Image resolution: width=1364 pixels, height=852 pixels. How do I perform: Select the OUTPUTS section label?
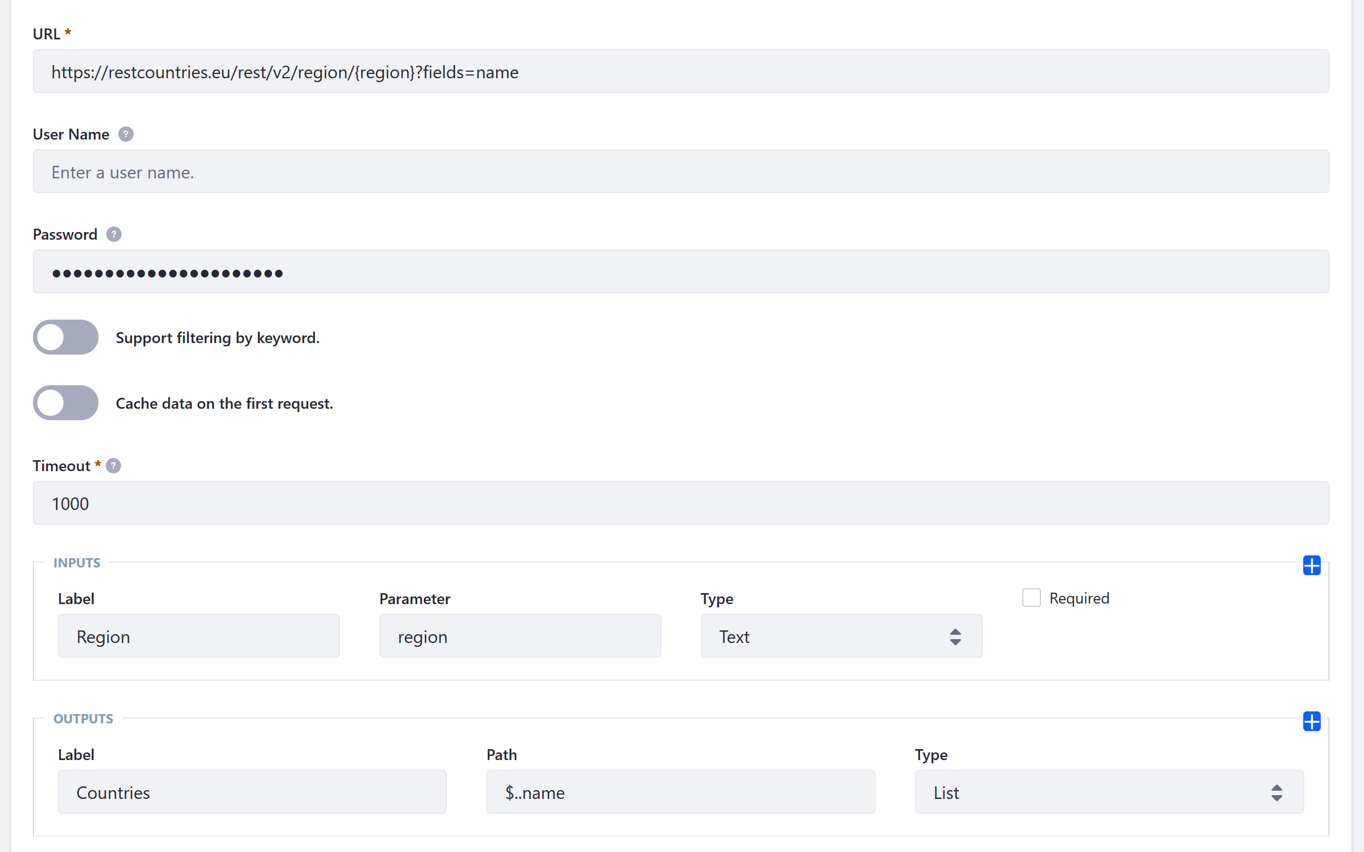(83, 717)
